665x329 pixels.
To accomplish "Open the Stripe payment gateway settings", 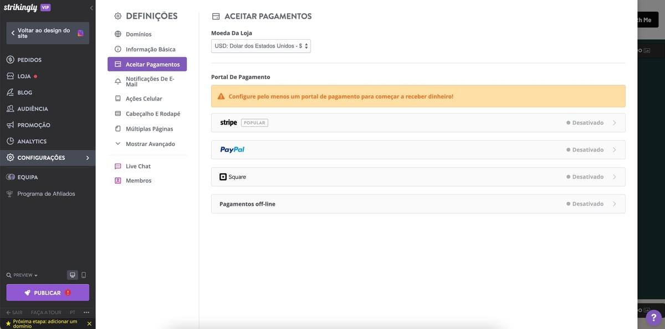I will 418,122.
